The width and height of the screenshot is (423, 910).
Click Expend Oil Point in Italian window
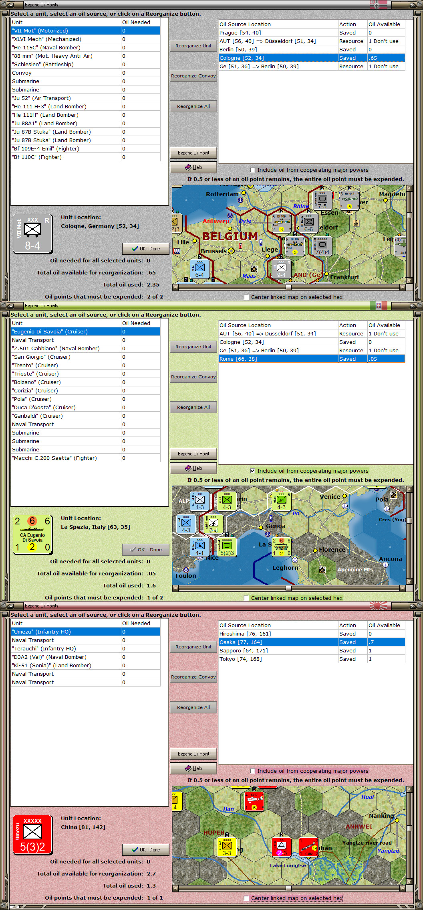tap(193, 454)
